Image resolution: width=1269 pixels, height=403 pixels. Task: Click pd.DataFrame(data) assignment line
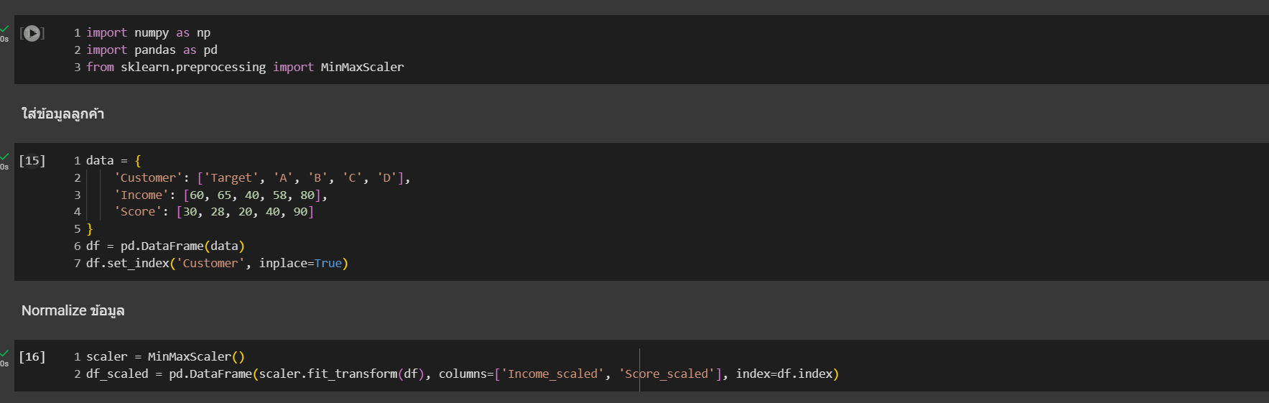click(x=165, y=246)
